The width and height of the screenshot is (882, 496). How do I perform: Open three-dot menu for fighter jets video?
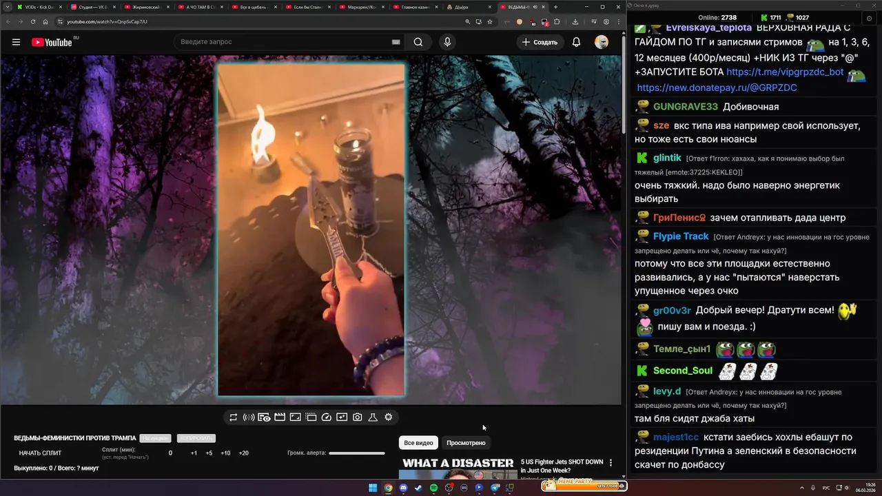click(611, 463)
